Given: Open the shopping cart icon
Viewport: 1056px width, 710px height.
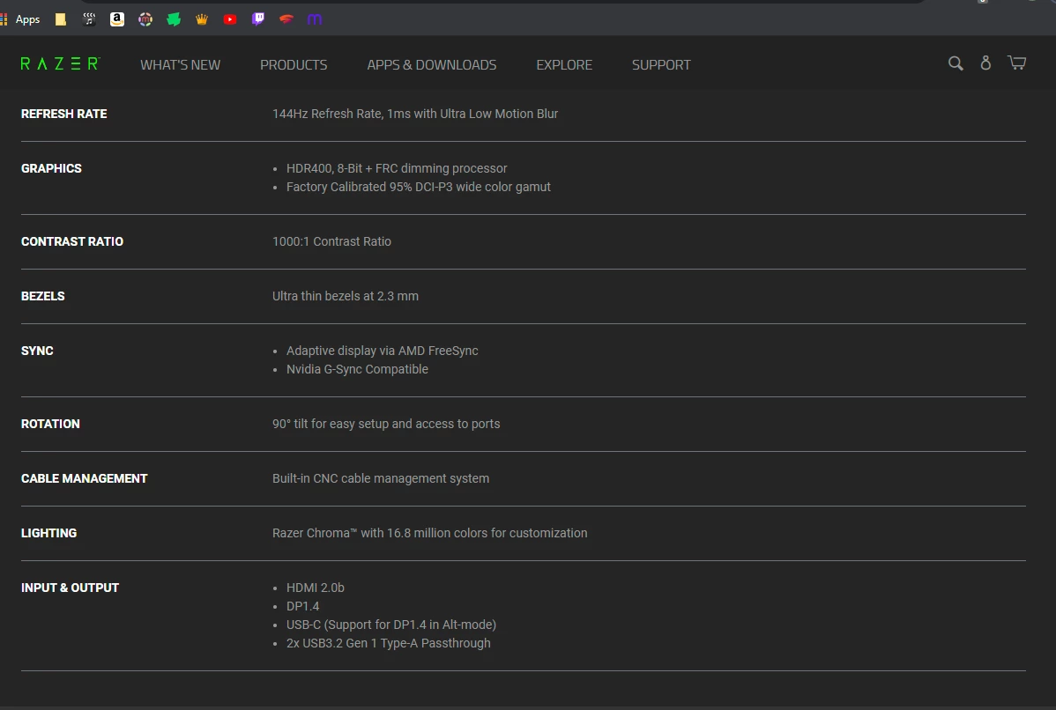Looking at the screenshot, I should click(x=1017, y=63).
